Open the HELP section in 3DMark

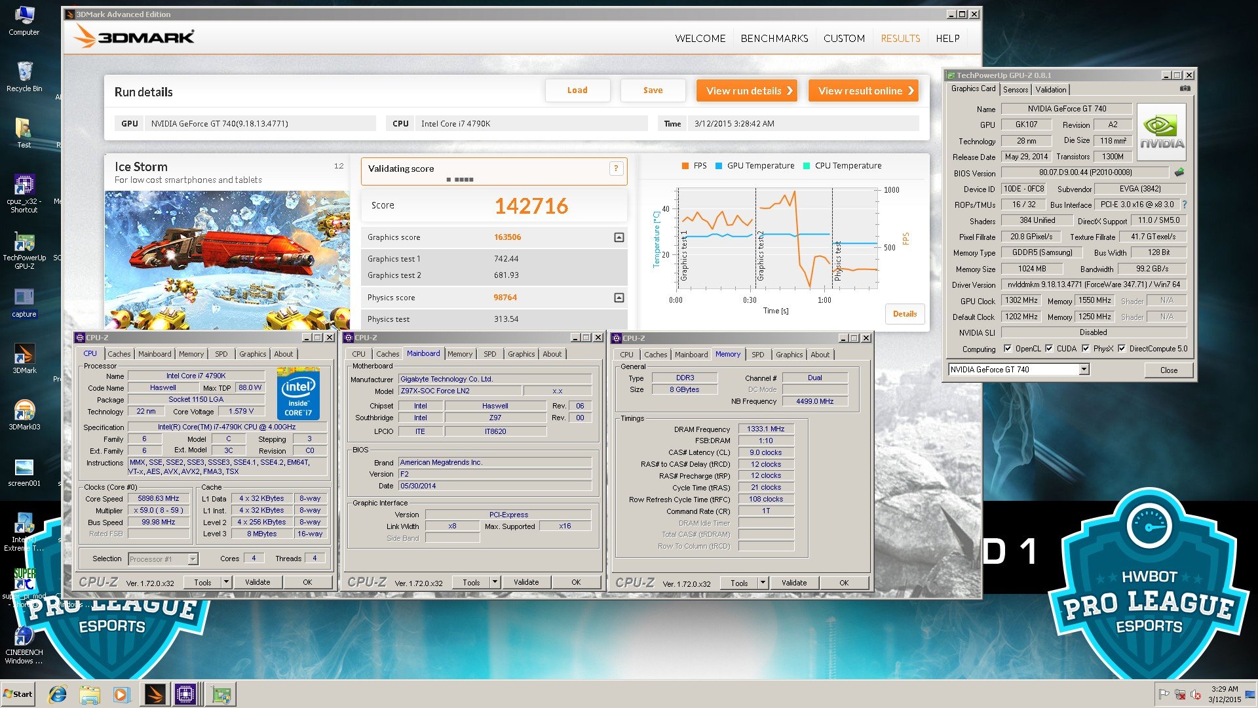tap(947, 39)
